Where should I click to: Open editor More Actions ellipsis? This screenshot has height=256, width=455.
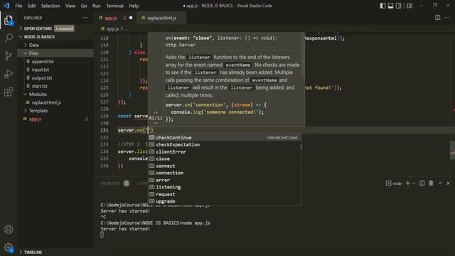click(447, 18)
